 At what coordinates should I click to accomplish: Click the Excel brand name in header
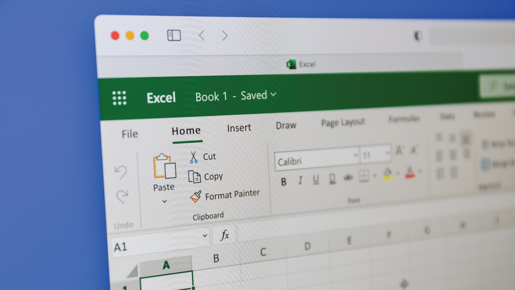[x=161, y=98]
